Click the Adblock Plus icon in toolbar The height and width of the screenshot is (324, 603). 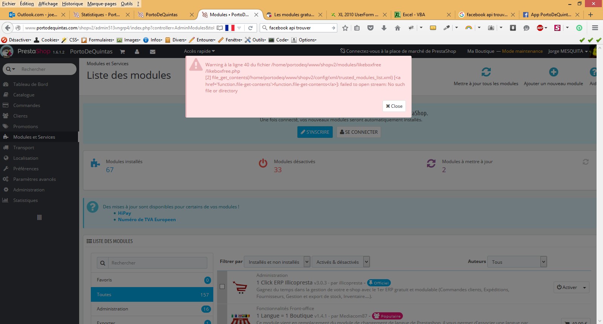click(540, 28)
